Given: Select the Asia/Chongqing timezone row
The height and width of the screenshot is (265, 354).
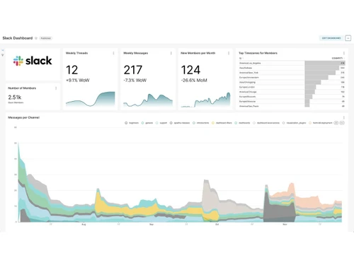Looking at the screenshot, I should pos(292,83).
